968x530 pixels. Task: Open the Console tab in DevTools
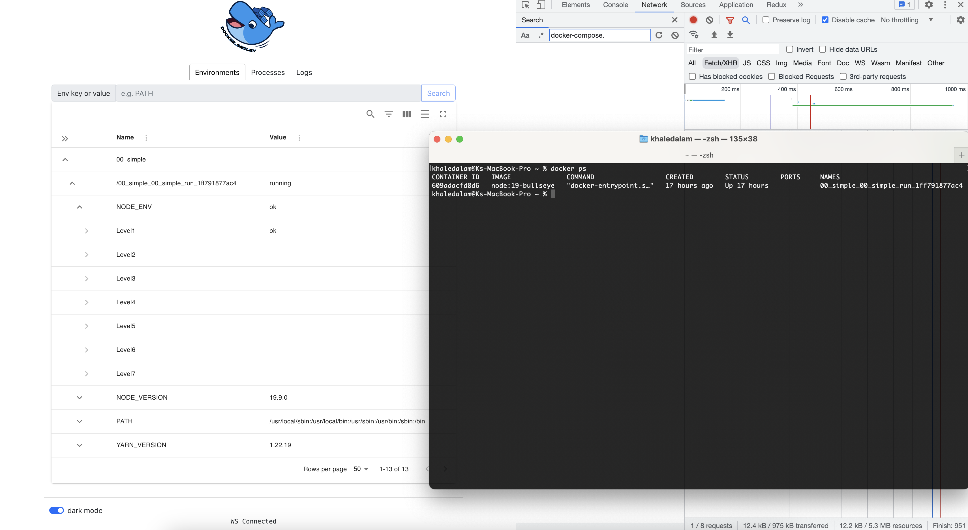615,5
